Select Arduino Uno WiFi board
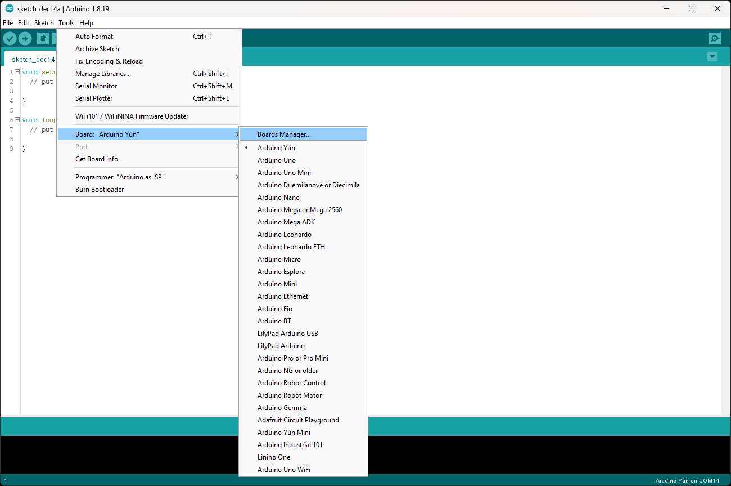This screenshot has height=486, width=731. [303, 470]
